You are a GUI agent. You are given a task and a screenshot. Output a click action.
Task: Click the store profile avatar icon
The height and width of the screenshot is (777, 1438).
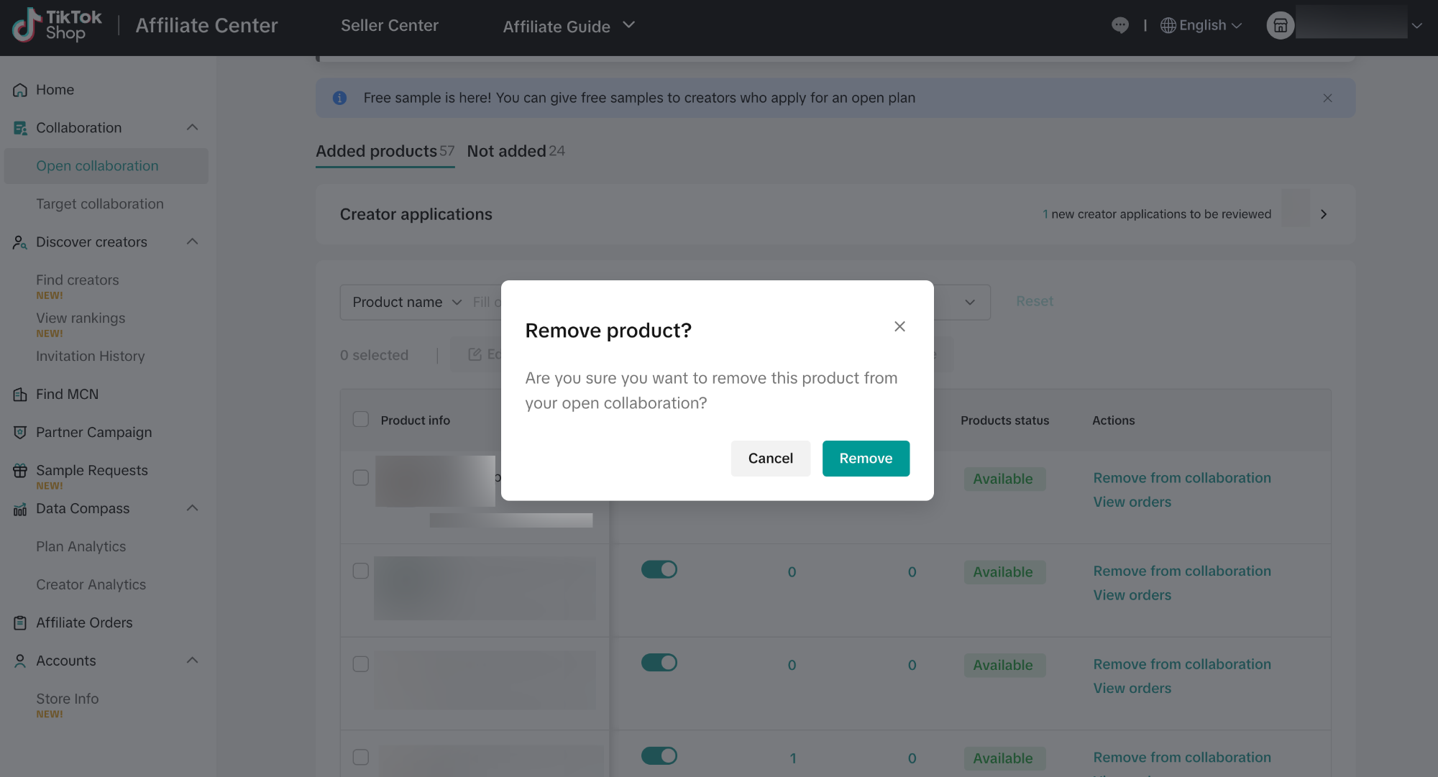[1280, 26]
